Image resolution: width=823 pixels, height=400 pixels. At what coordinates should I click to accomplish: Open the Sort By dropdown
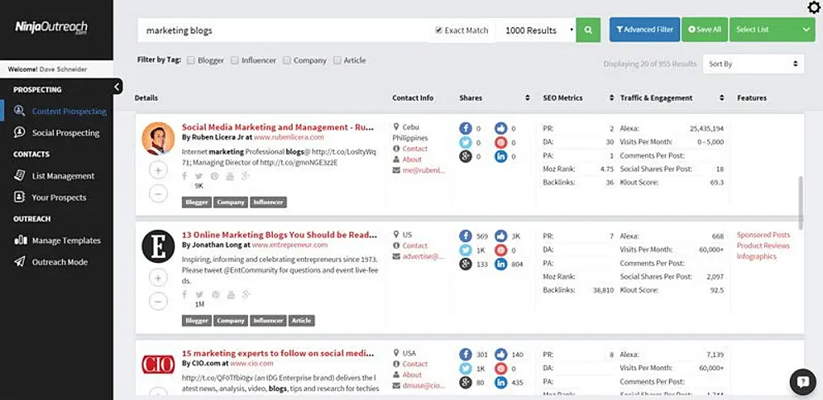[x=753, y=64]
